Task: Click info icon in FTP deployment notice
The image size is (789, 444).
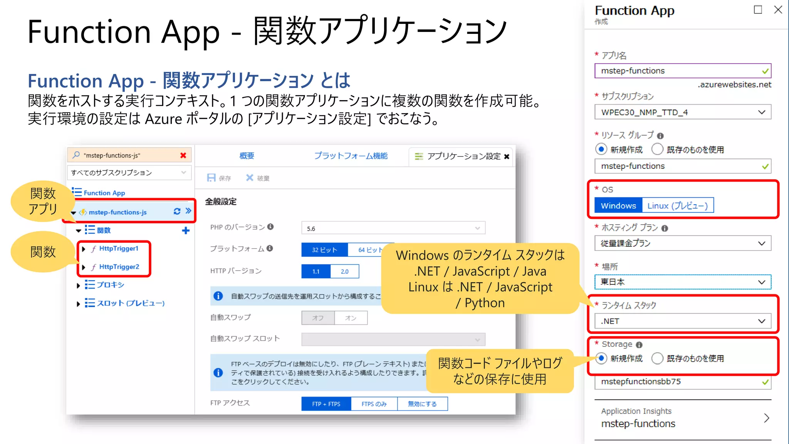Action: click(218, 373)
